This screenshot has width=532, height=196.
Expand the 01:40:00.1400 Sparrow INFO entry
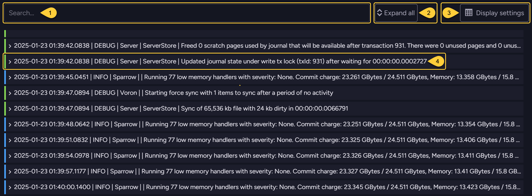pyautogui.click(x=10, y=187)
